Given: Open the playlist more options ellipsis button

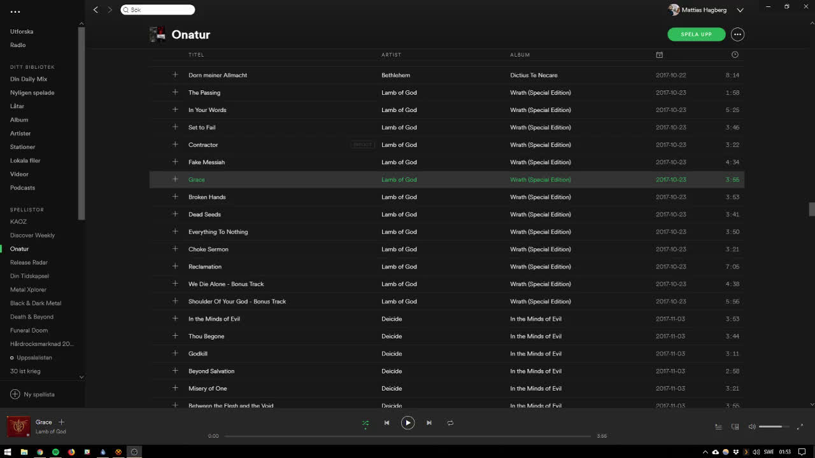Looking at the screenshot, I should (x=737, y=34).
